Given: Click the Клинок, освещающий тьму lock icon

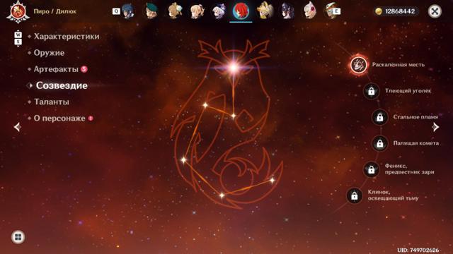Looking at the screenshot, I should (x=354, y=195).
